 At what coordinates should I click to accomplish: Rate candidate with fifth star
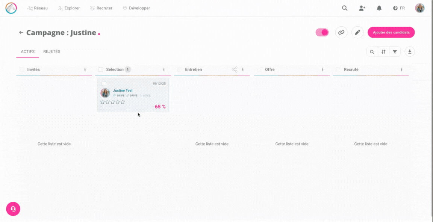tap(123, 102)
